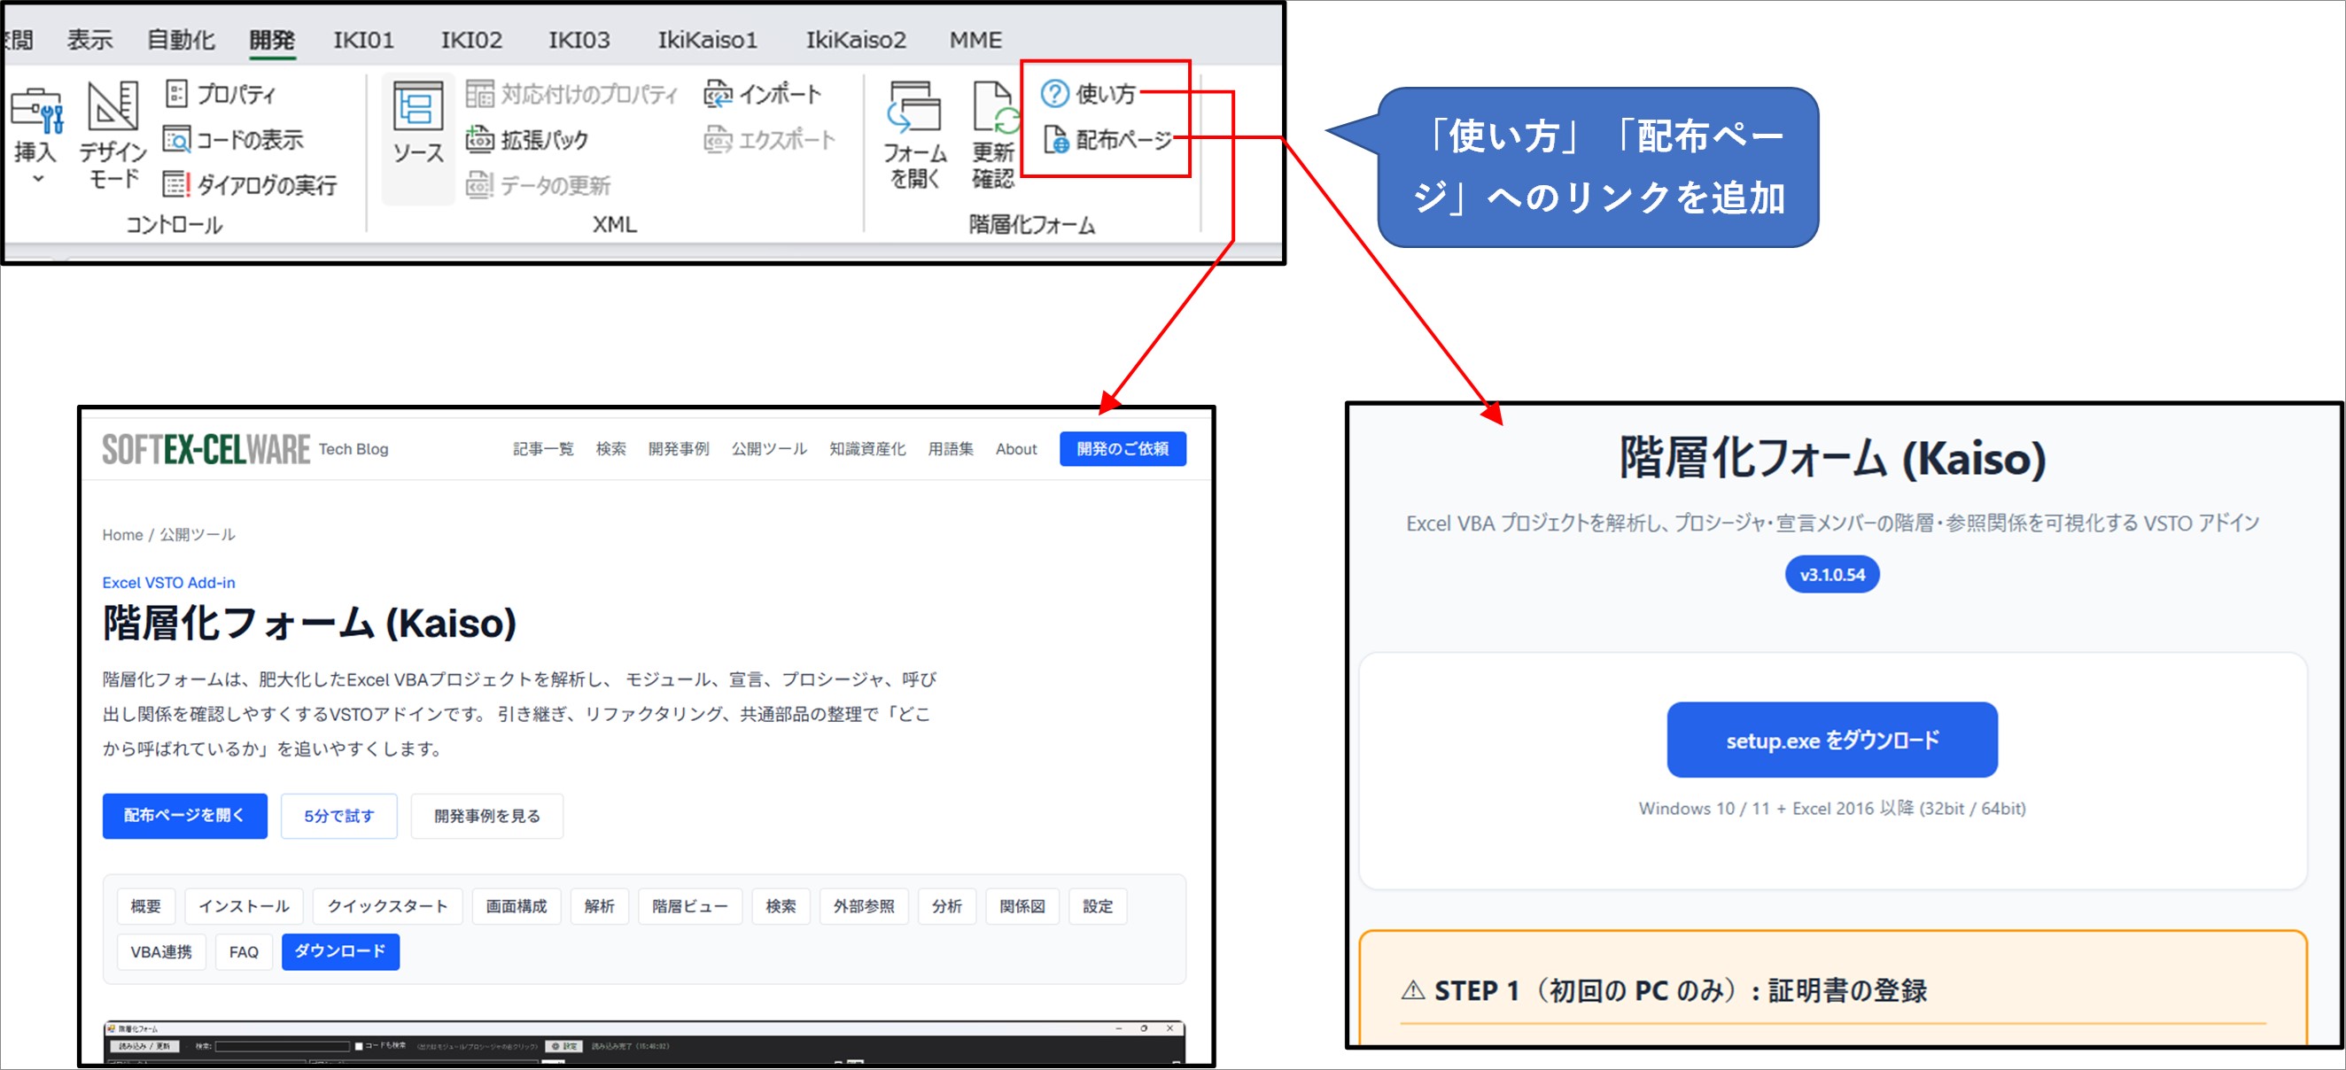Click the SOFTEX-CELWARE blog logo
The image size is (2346, 1070).
[206, 449]
